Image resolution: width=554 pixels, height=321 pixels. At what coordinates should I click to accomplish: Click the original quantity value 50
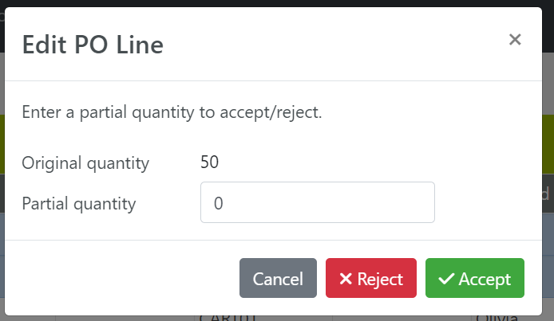point(209,163)
